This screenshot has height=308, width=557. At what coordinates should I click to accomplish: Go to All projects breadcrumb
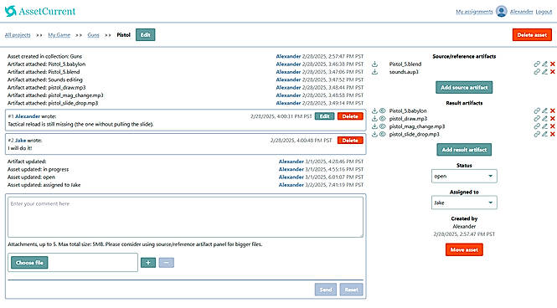(18, 35)
